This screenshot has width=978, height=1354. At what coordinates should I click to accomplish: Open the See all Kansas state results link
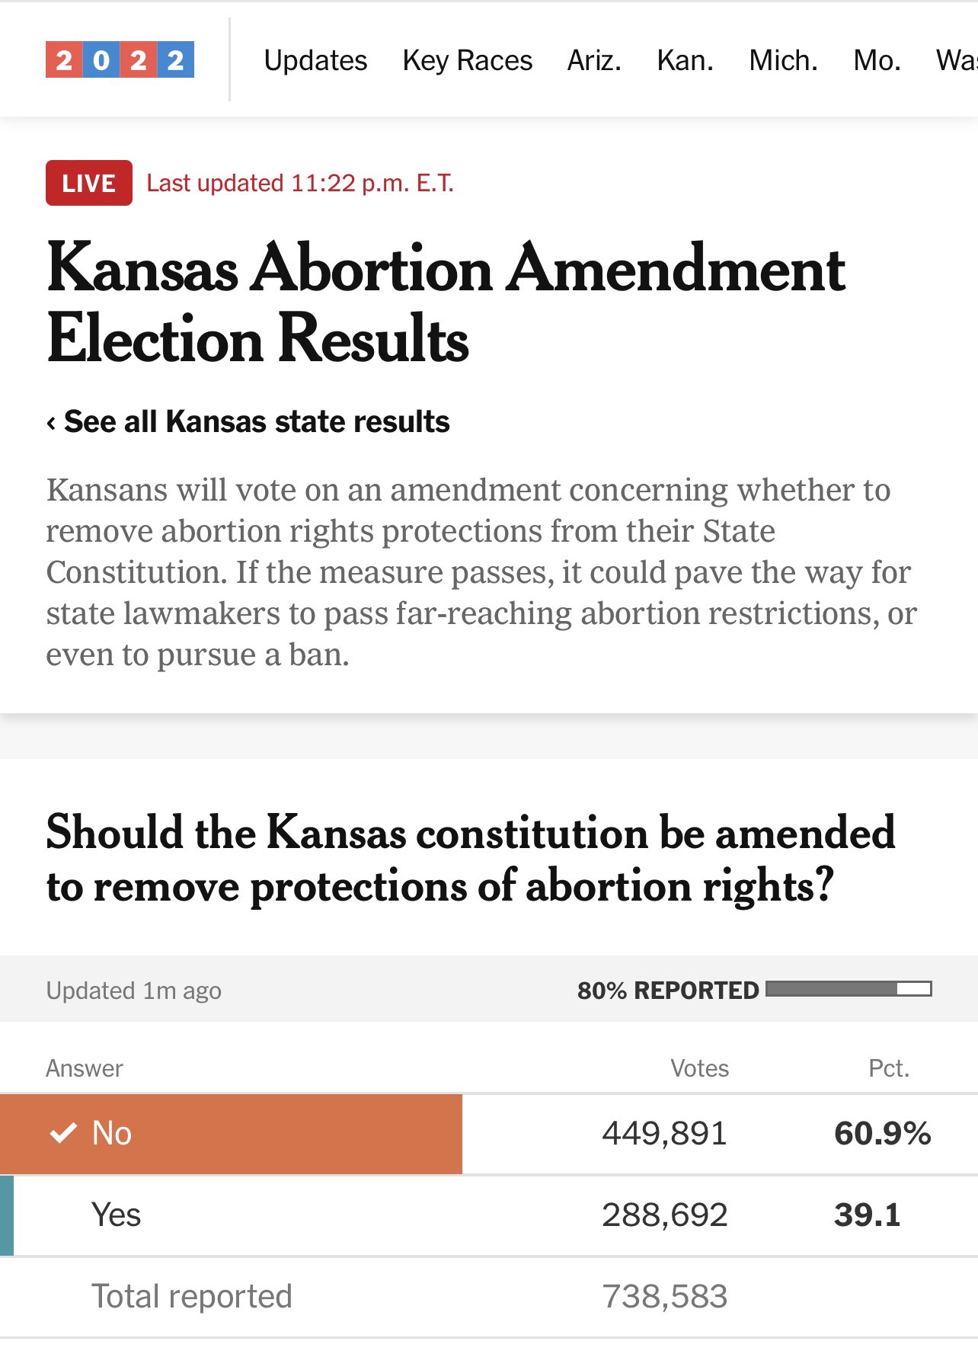(x=257, y=421)
